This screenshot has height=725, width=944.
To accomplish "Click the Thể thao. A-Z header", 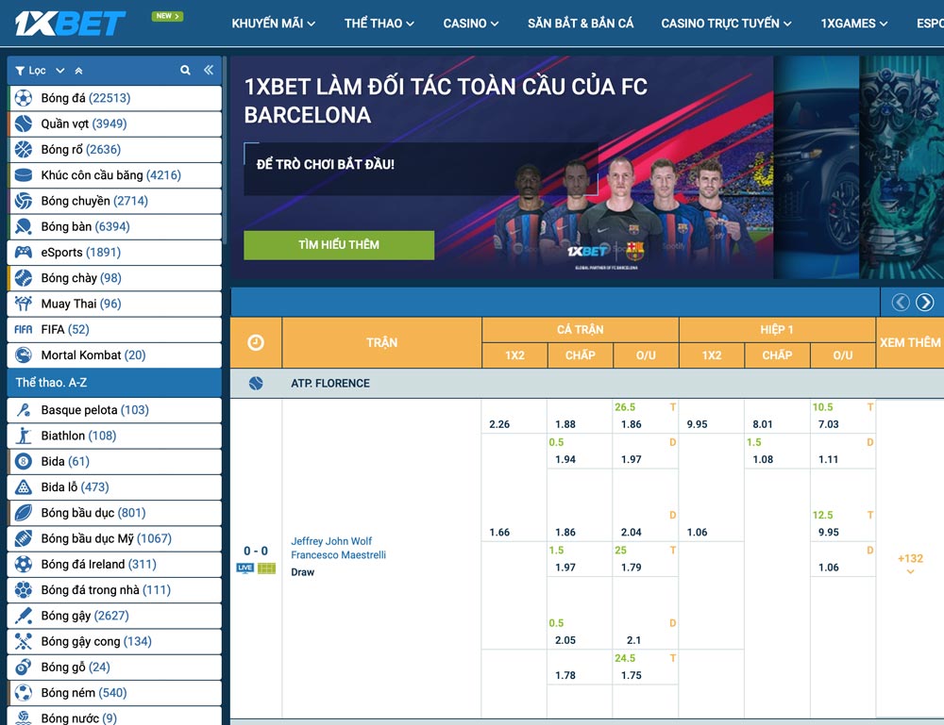I will [114, 383].
